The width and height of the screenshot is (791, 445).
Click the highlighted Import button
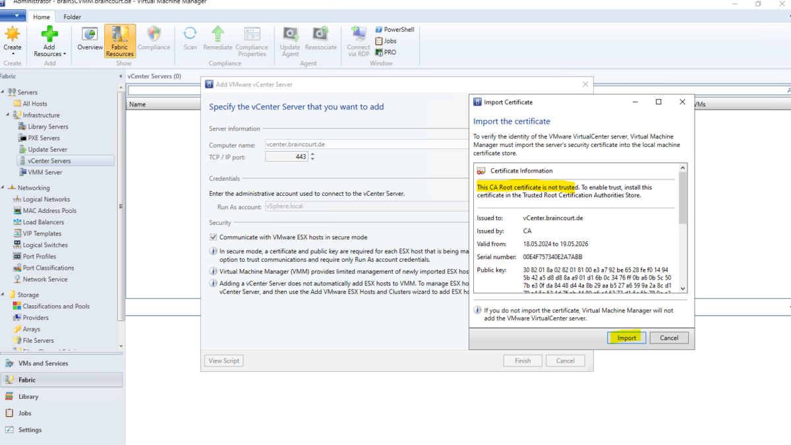(x=626, y=337)
